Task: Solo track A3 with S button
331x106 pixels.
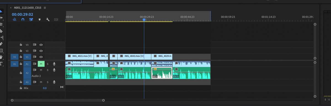Action: click(x=47, y=82)
